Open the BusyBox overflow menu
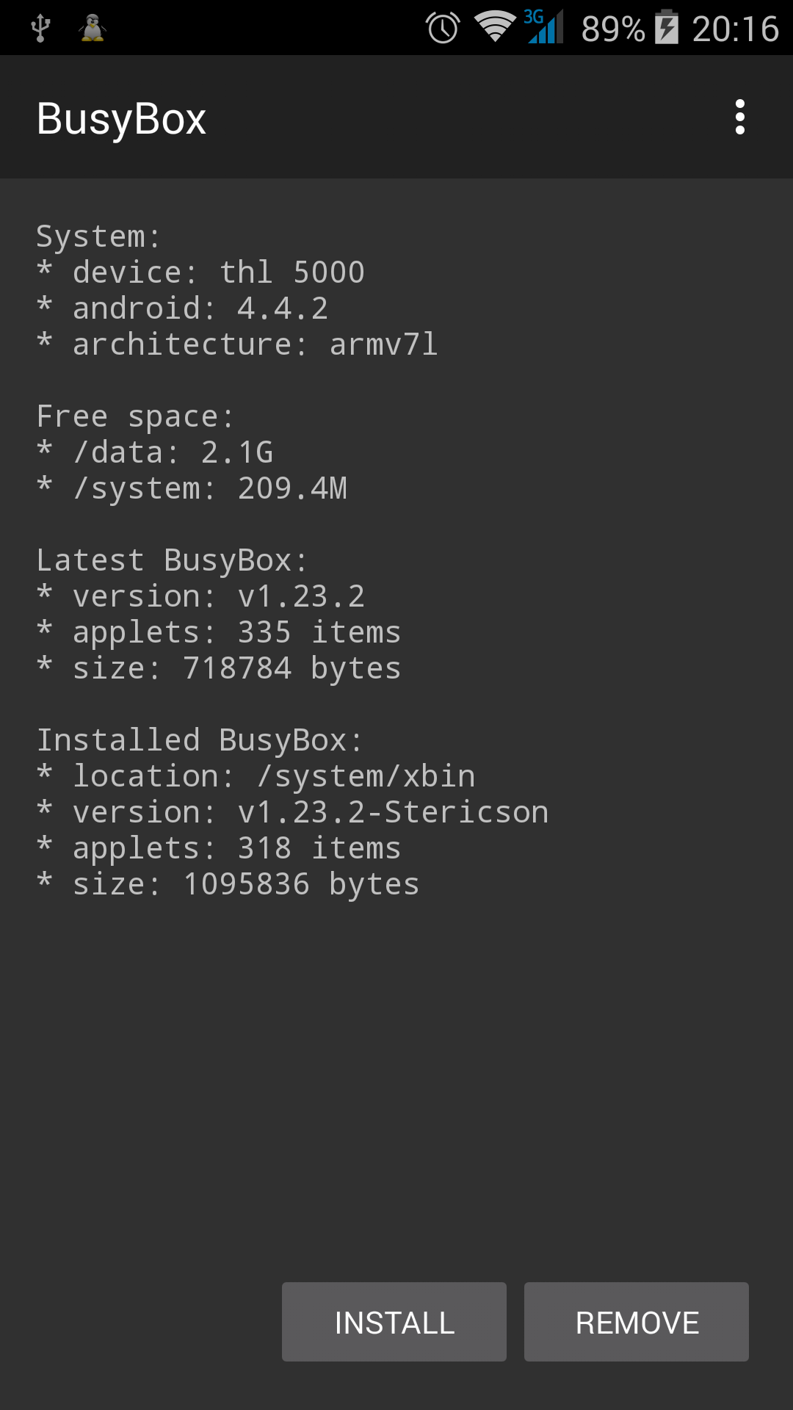793x1410 pixels. [739, 117]
